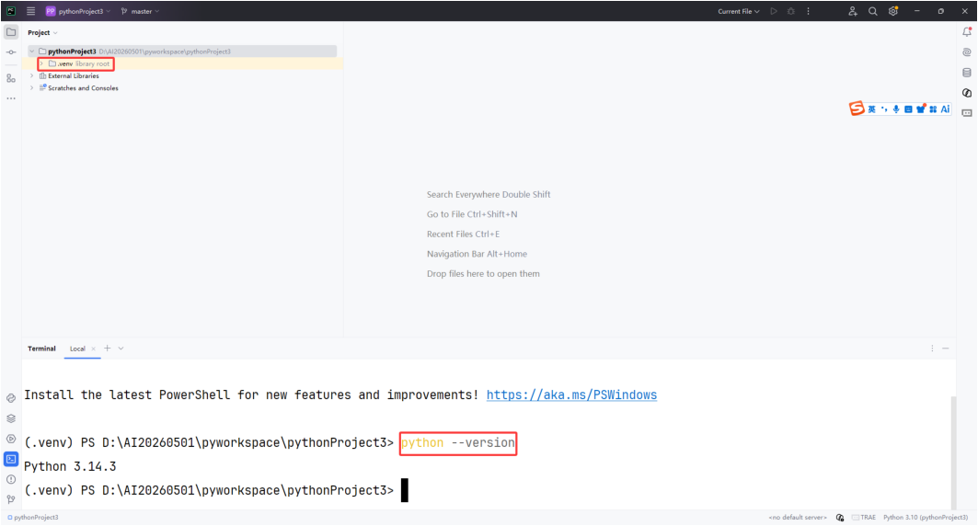The width and height of the screenshot is (978, 526).
Task: Hide the Terminal panel with minimize dash
Action: [946, 349]
